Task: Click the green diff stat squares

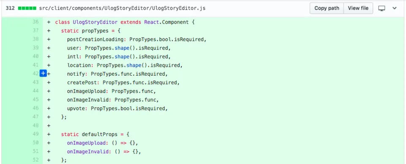Action: (27, 8)
